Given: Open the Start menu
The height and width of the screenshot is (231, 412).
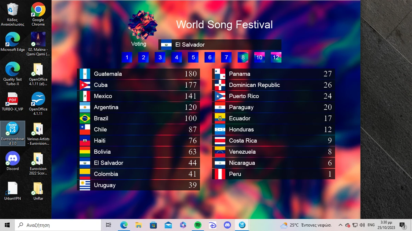Looking at the screenshot, I should tap(7, 225).
